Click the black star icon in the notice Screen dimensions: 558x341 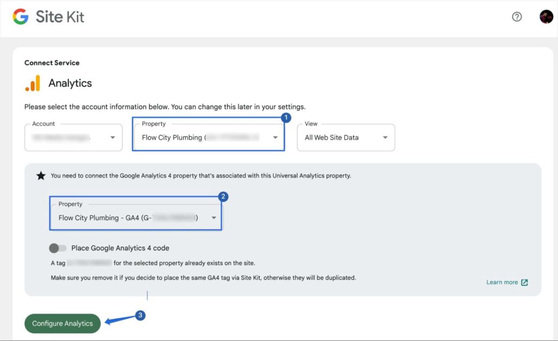(x=41, y=176)
